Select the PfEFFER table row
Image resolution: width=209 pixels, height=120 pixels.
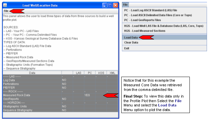(60, 88)
